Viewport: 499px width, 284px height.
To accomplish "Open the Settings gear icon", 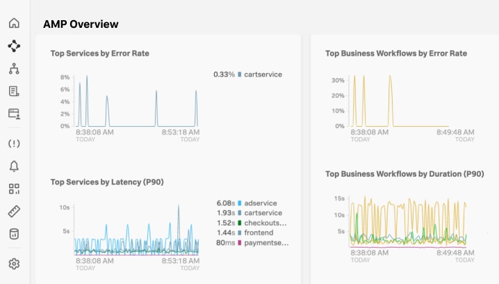I will tap(14, 264).
